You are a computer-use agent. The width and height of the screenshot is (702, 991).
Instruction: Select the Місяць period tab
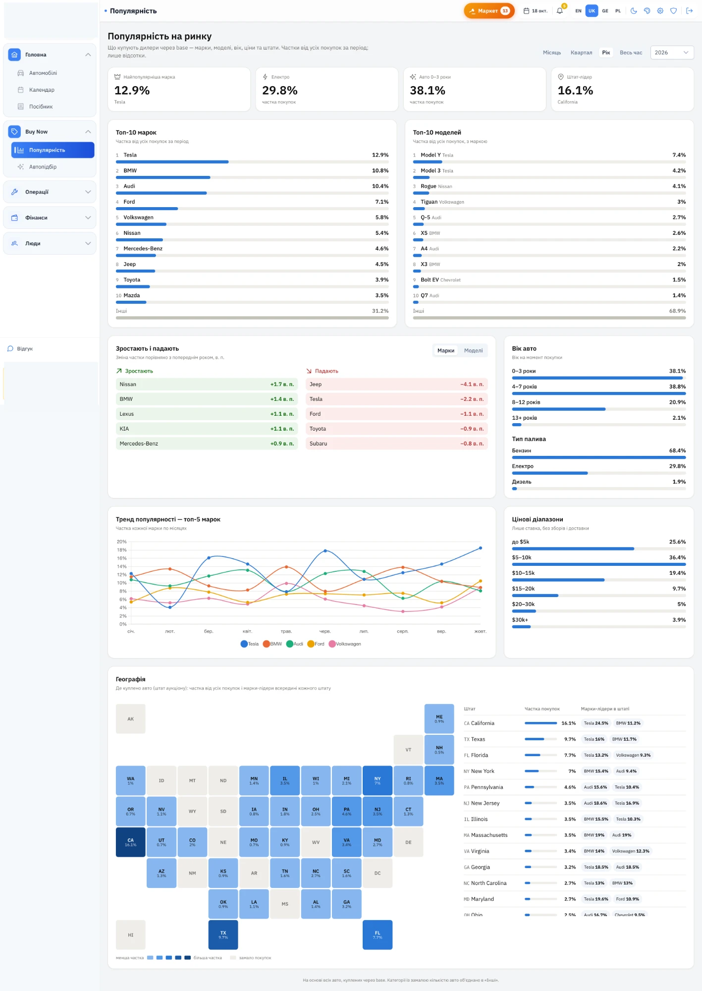tap(552, 53)
